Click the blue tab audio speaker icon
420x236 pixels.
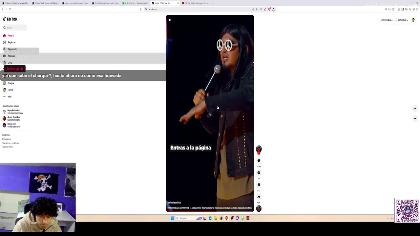pyautogui.click(x=386, y=9)
